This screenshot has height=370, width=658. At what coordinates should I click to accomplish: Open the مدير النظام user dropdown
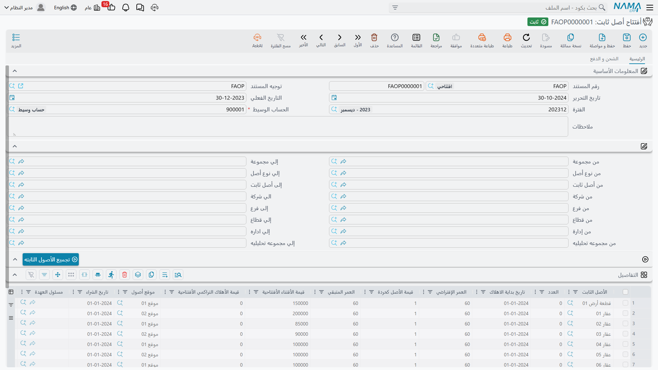[24, 8]
